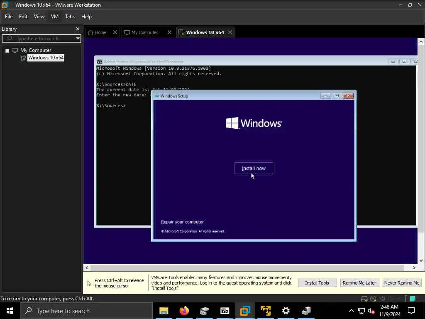
Task: Open the View menu
Action: pyautogui.click(x=39, y=17)
